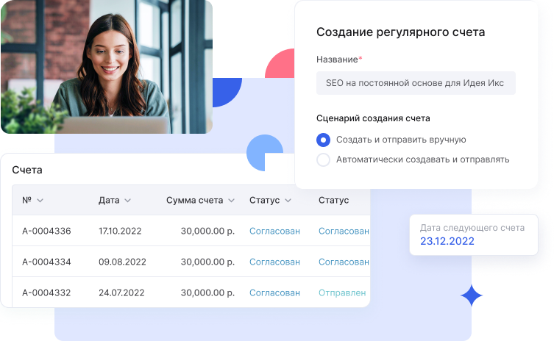This screenshot has width=554, height=341.
Task: Click next invoice date 23.12.2022
Action: [x=447, y=241]
